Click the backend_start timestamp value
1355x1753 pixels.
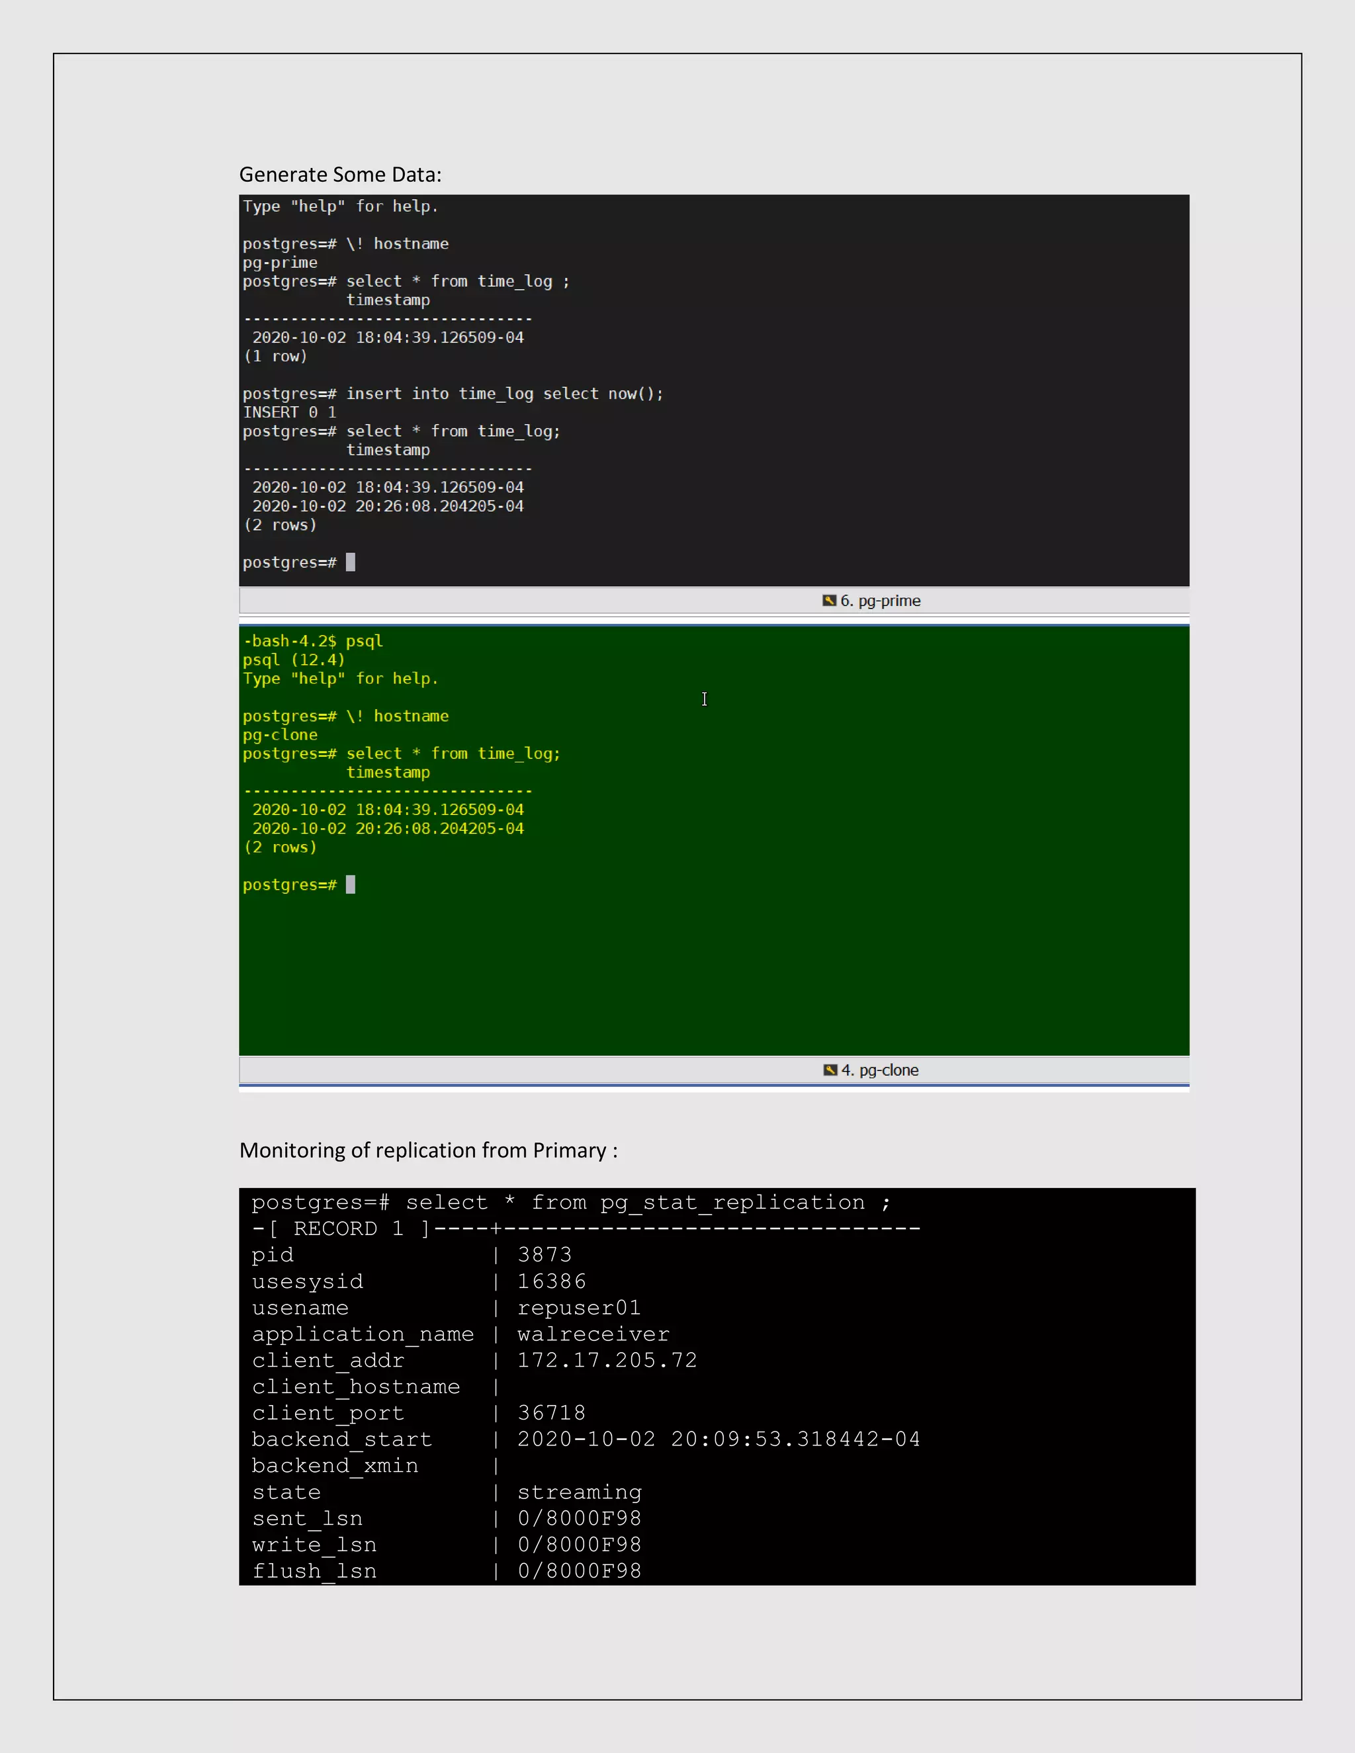(x=719, y=1439)
